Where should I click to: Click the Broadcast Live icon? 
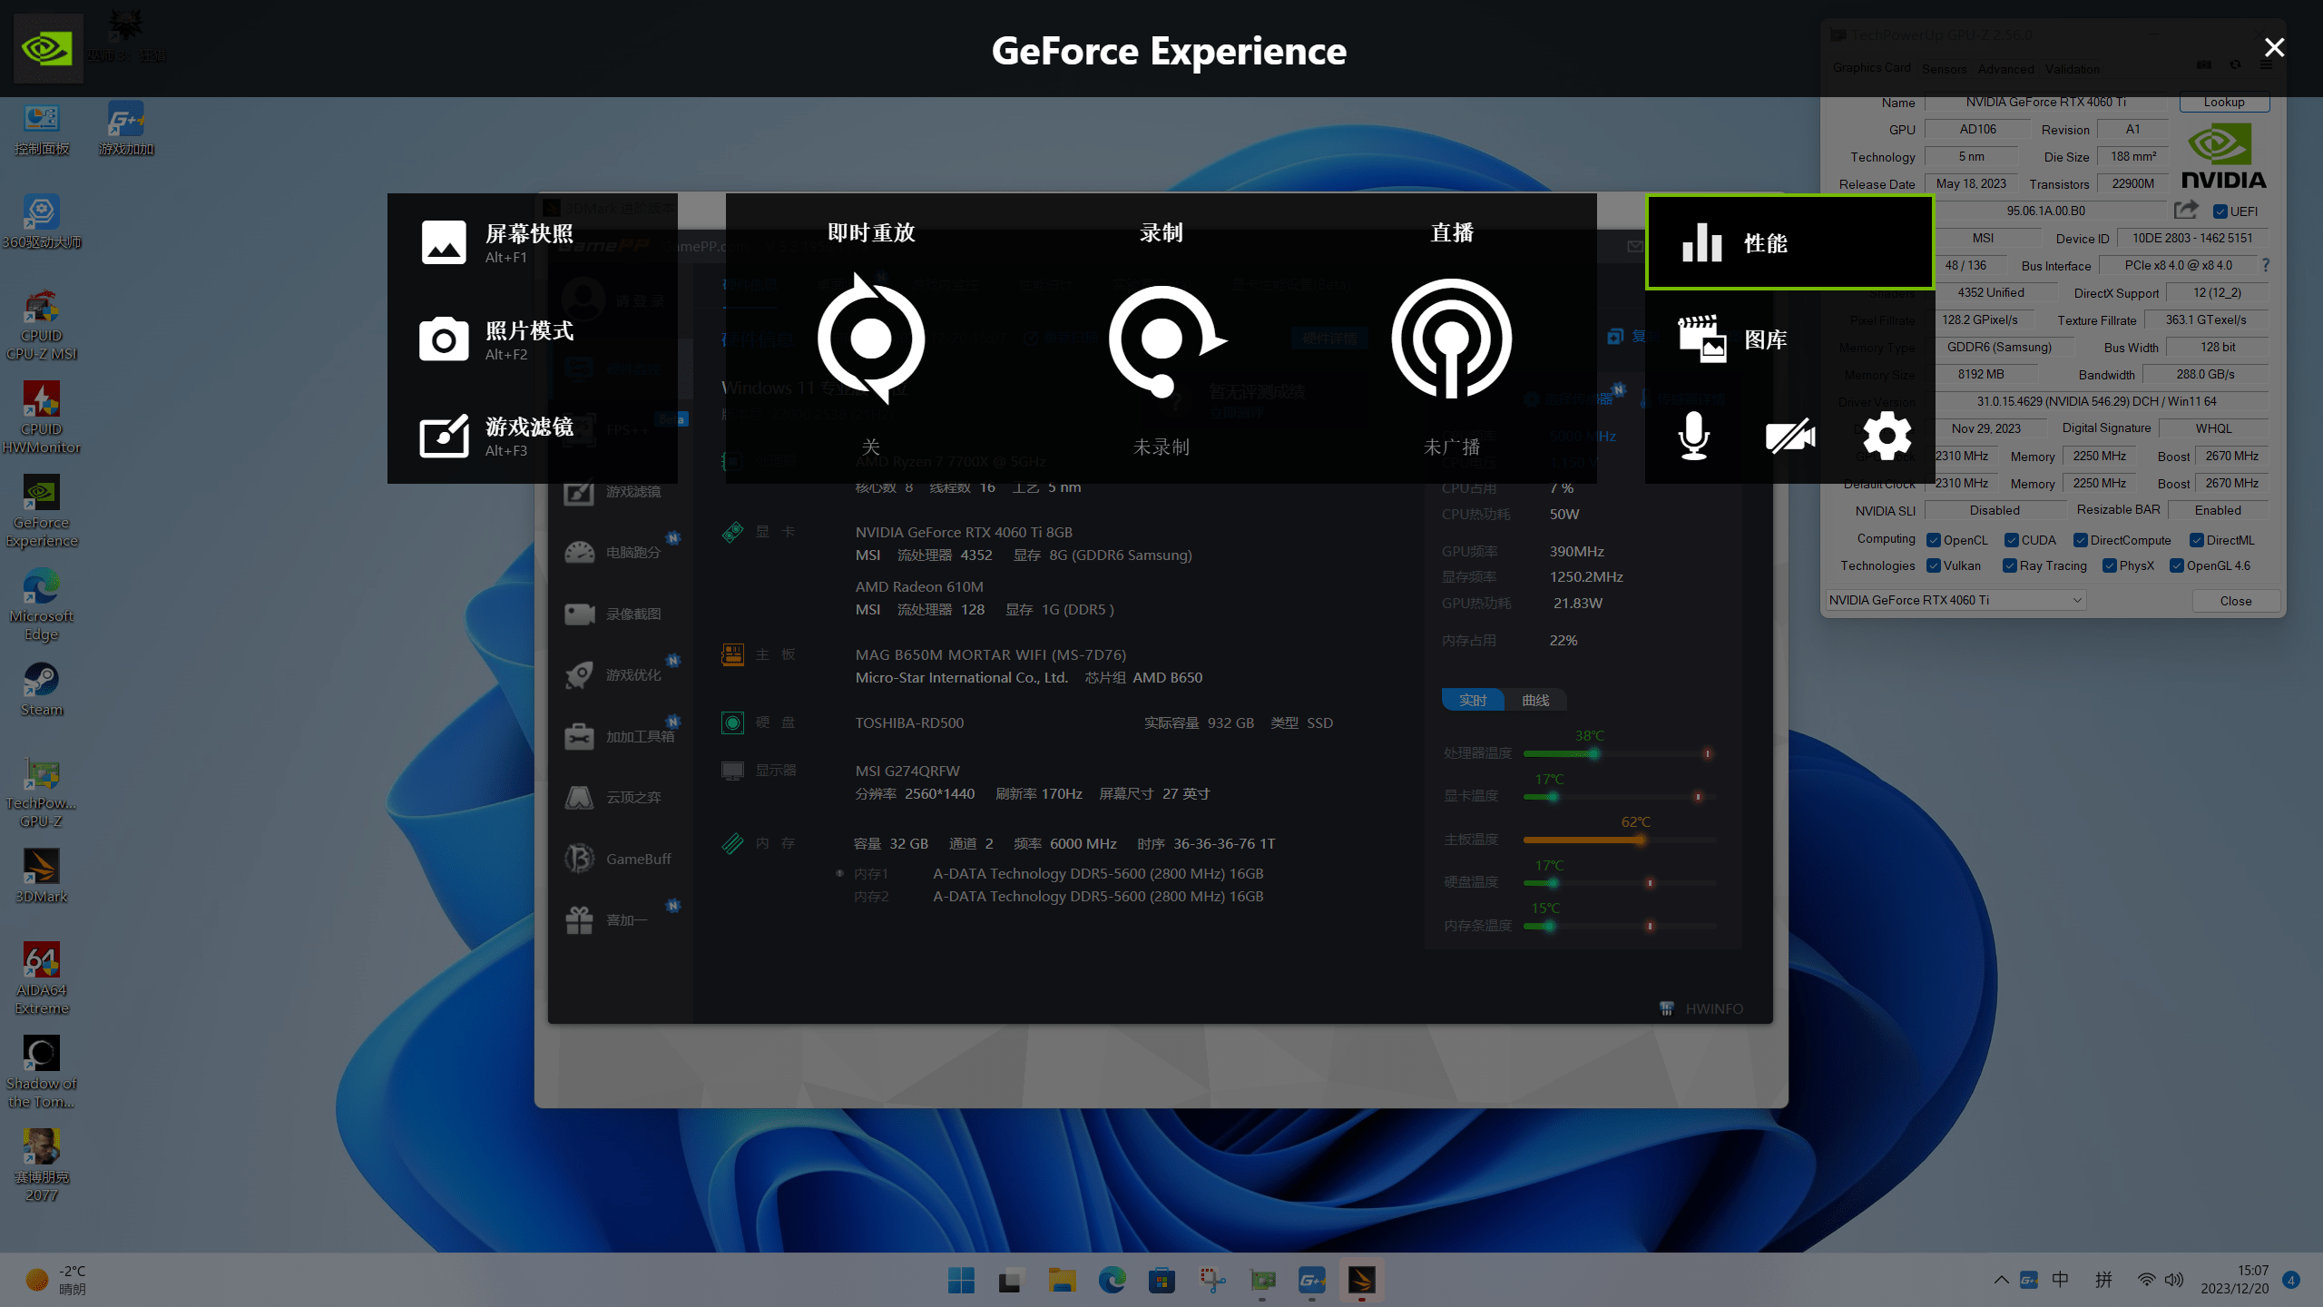(1452, 339)
